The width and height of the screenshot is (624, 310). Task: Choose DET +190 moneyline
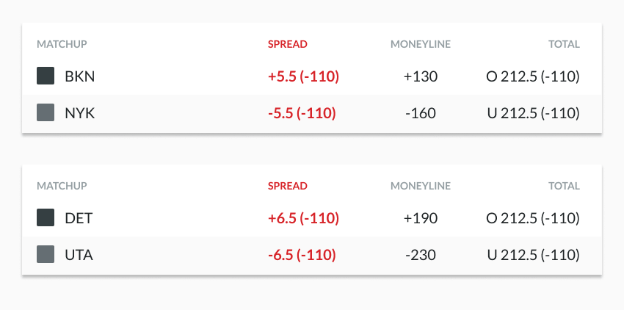coord(421,218)
